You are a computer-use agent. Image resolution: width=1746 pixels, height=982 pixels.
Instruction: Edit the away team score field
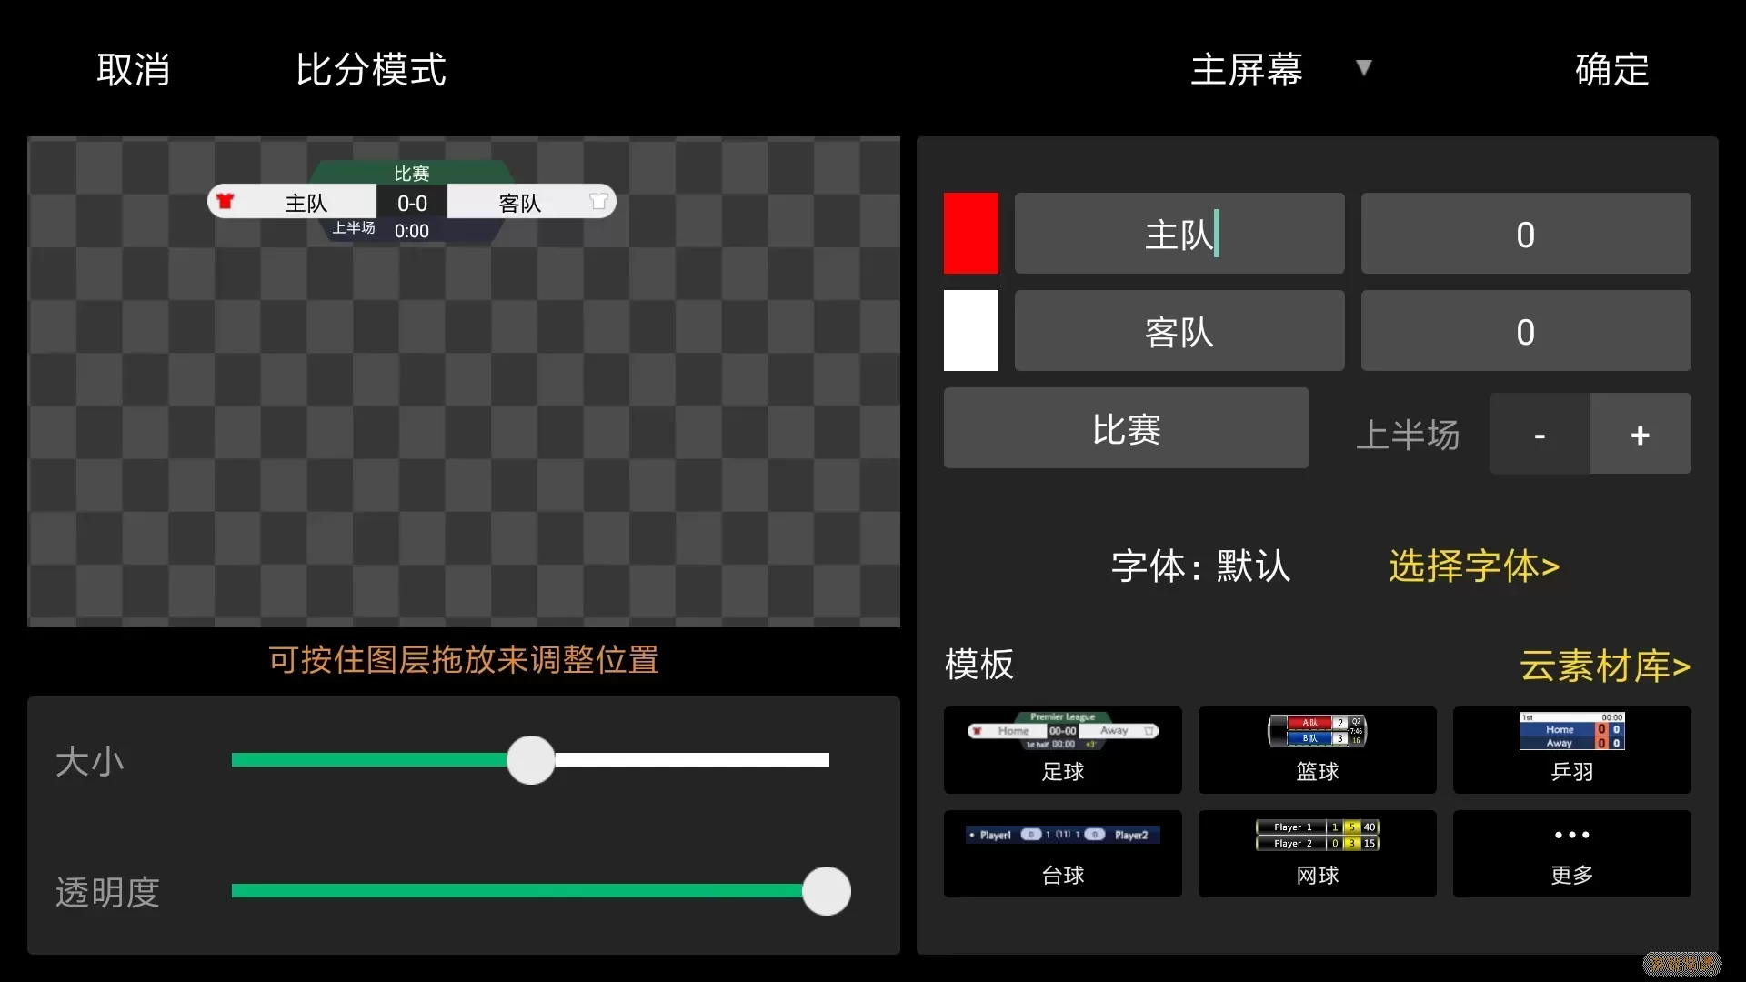(x=1526, y=330)
